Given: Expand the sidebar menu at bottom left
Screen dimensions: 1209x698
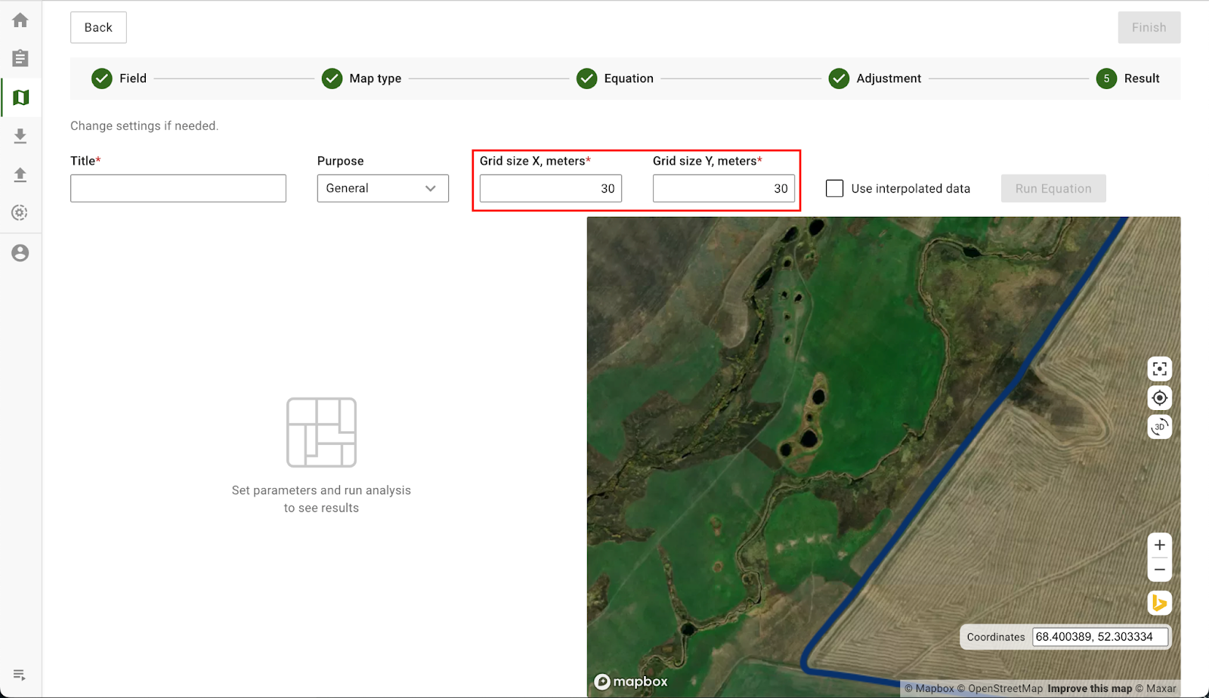Looking at the screenshot, I should click(x=20, y=675).
